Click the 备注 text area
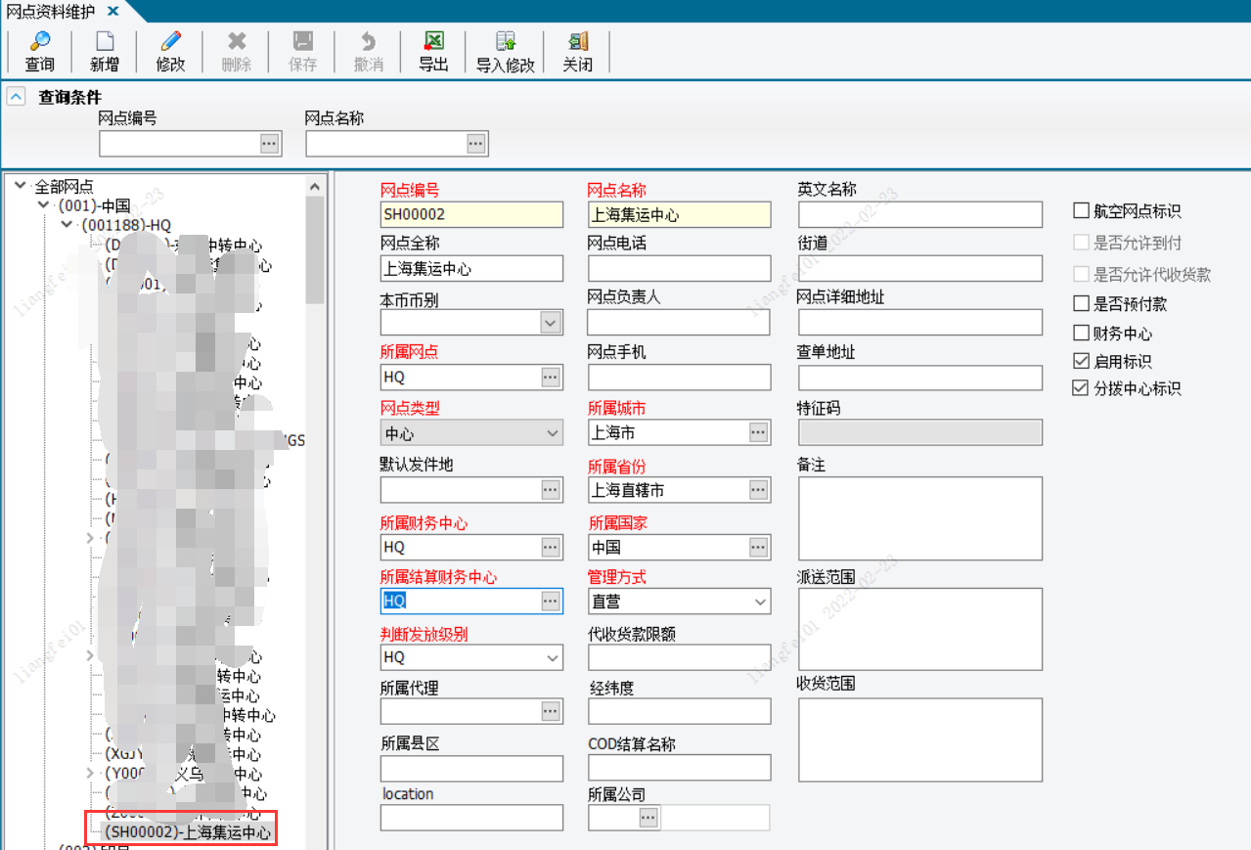 pos(920,517)
